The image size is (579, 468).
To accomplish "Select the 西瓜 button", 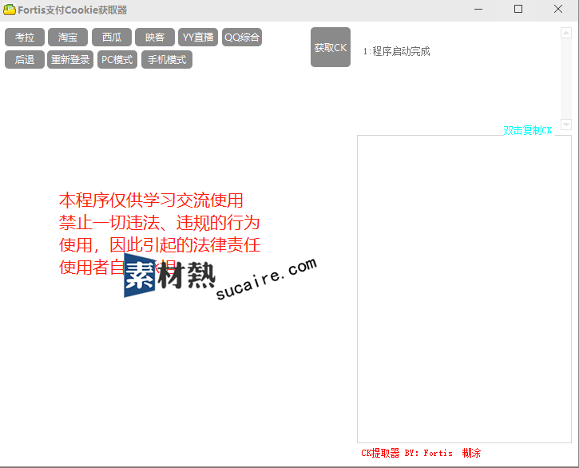I will point(112,38).
